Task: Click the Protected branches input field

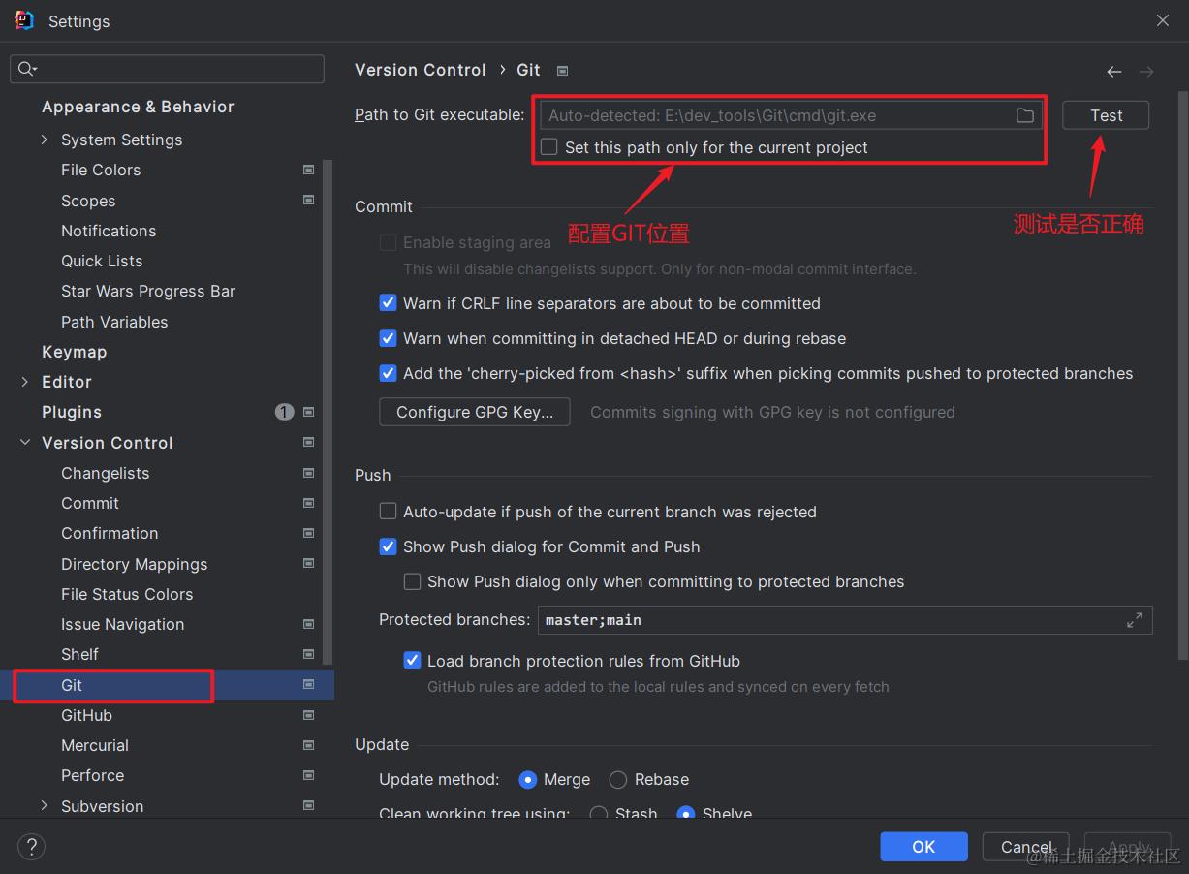Action: point(824,620)
